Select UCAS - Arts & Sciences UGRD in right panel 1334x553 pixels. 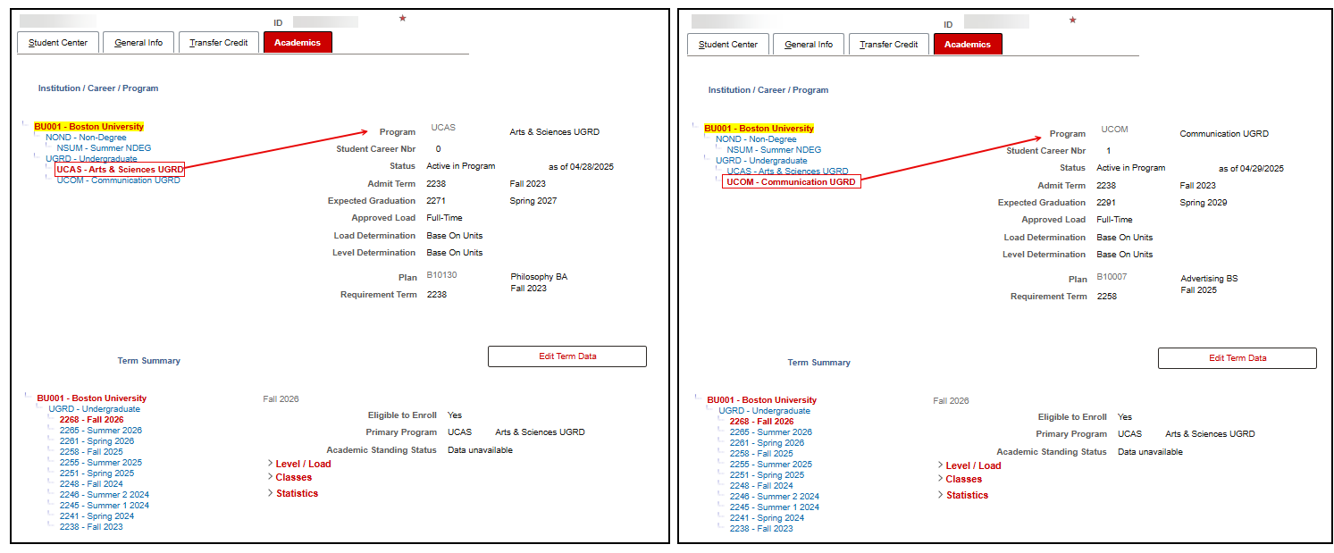tap(787, 171)
